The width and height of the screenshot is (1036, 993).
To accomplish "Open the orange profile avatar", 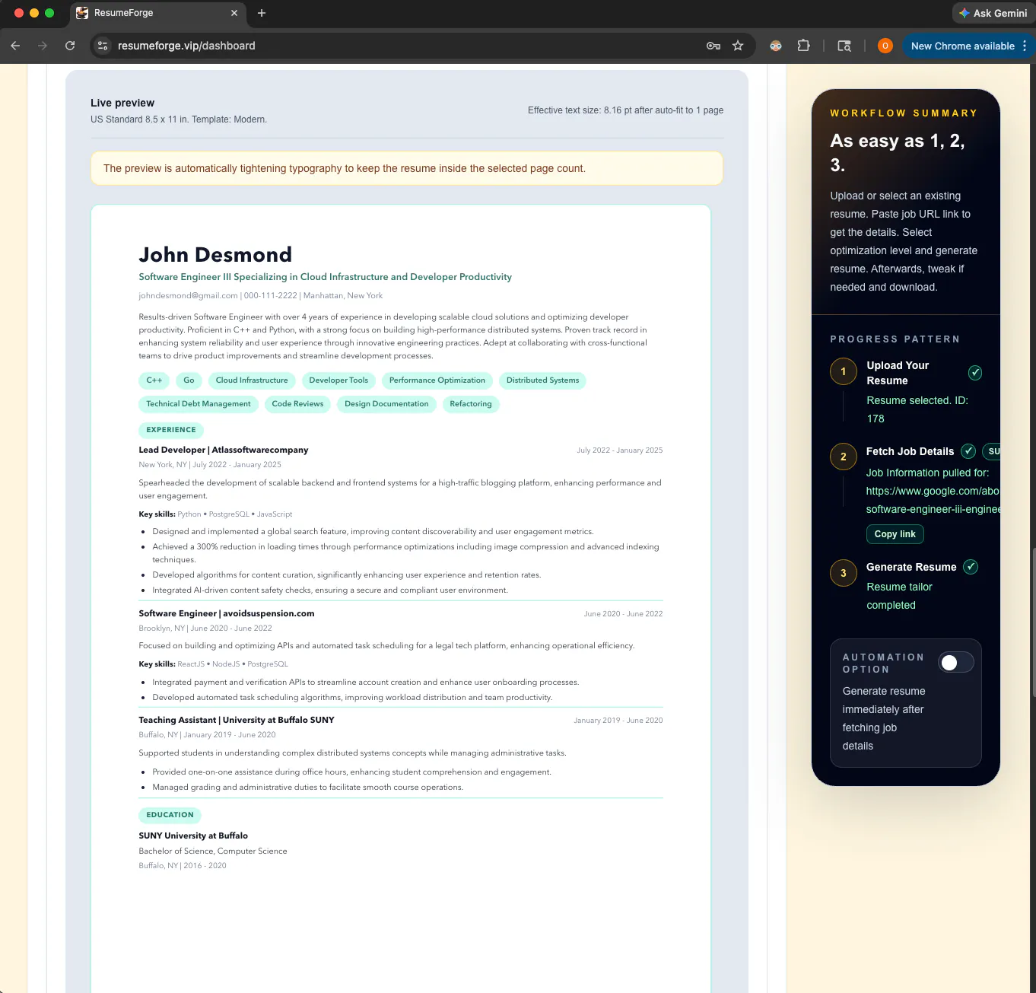I will coord(885,46).
